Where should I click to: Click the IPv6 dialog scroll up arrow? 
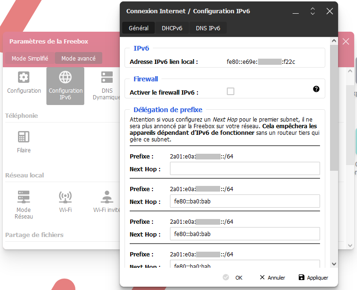click(x=334, y=41)
